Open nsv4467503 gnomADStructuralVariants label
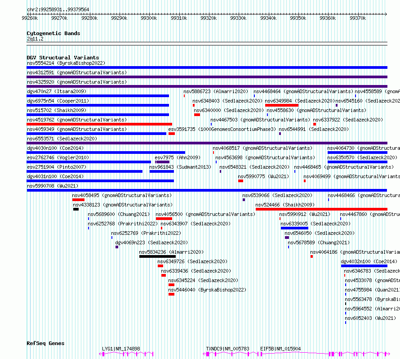400x359 pixels. coord(260,120)
